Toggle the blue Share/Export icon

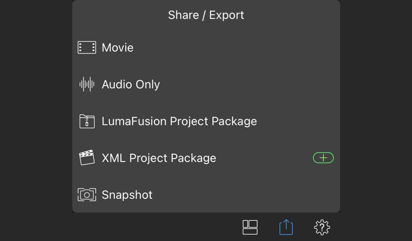286,227
